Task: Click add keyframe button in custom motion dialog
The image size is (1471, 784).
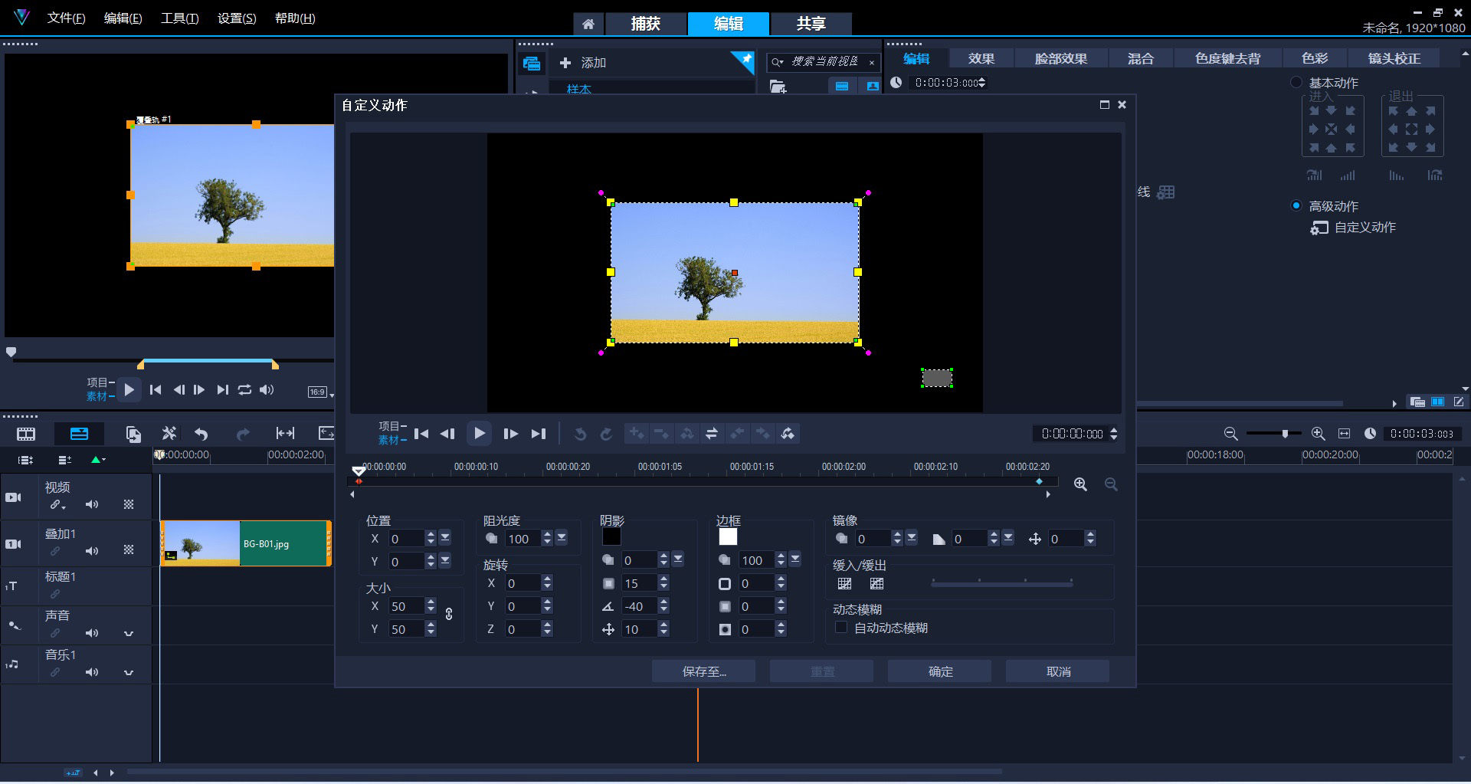Action: 637,434
